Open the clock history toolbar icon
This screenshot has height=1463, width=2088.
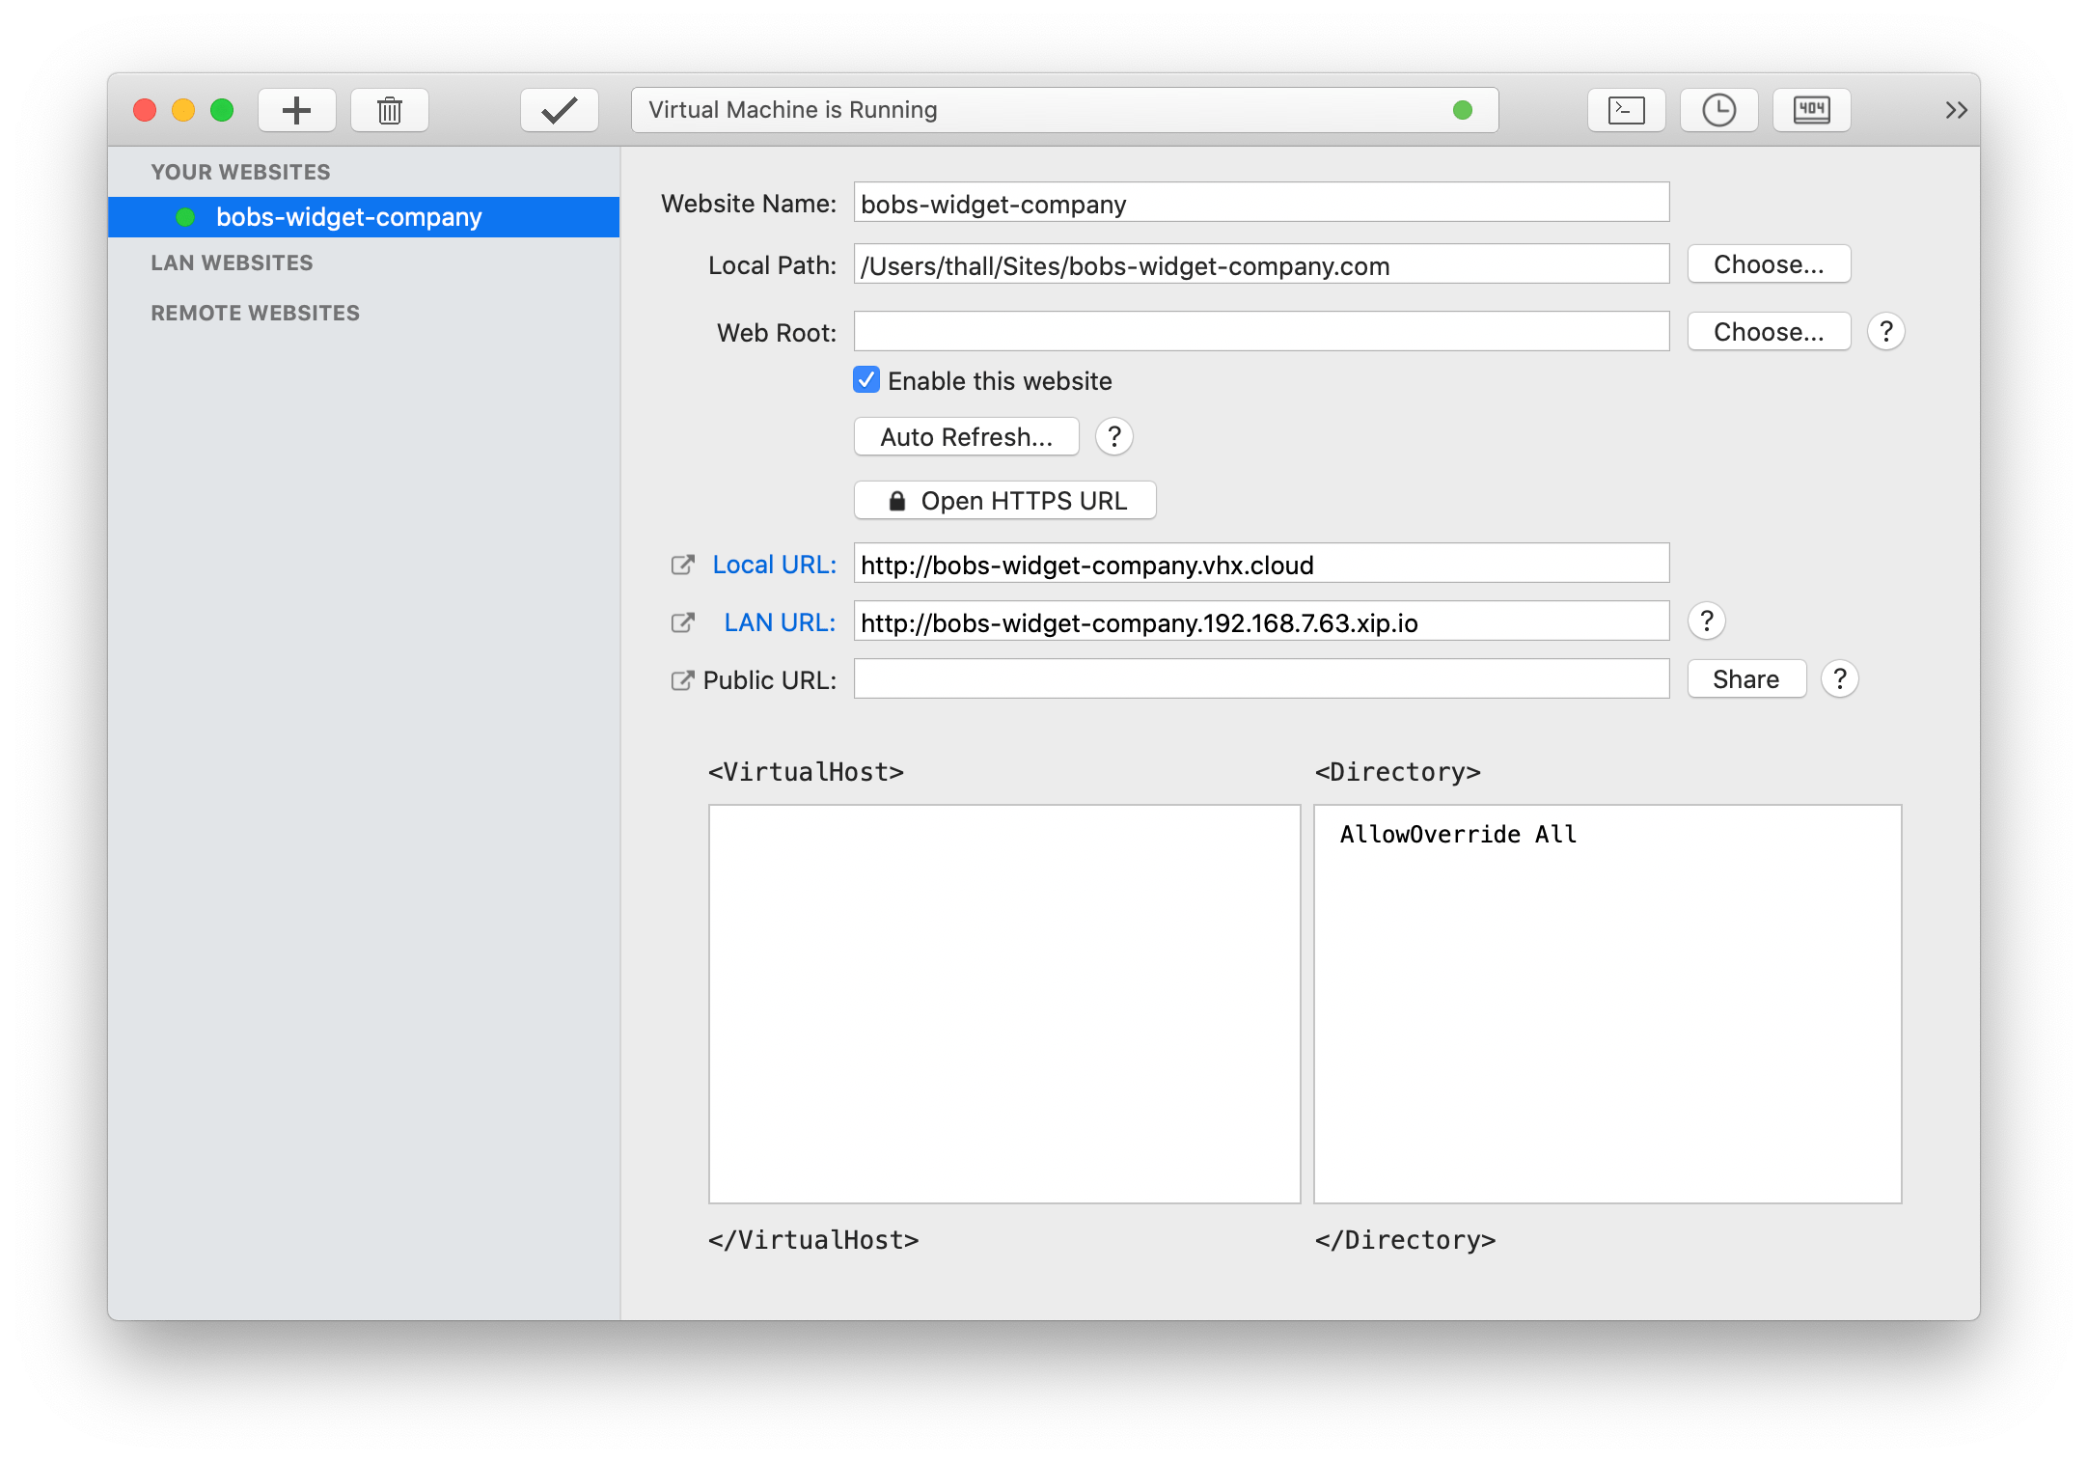(1719, 110)
